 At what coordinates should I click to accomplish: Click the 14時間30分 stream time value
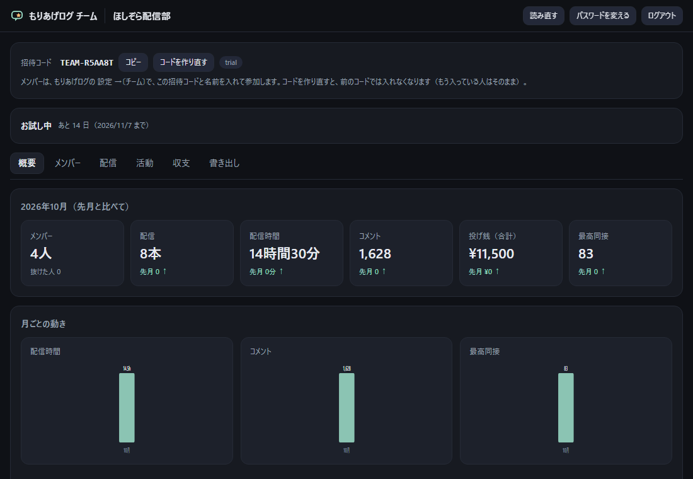(284, 253)
